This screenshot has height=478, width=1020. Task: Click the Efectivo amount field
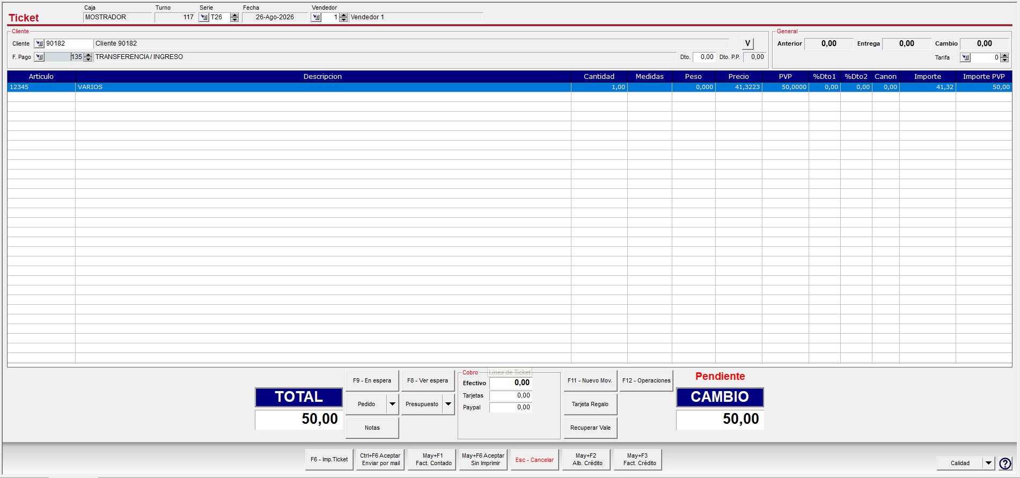click(x=510, y=383)
